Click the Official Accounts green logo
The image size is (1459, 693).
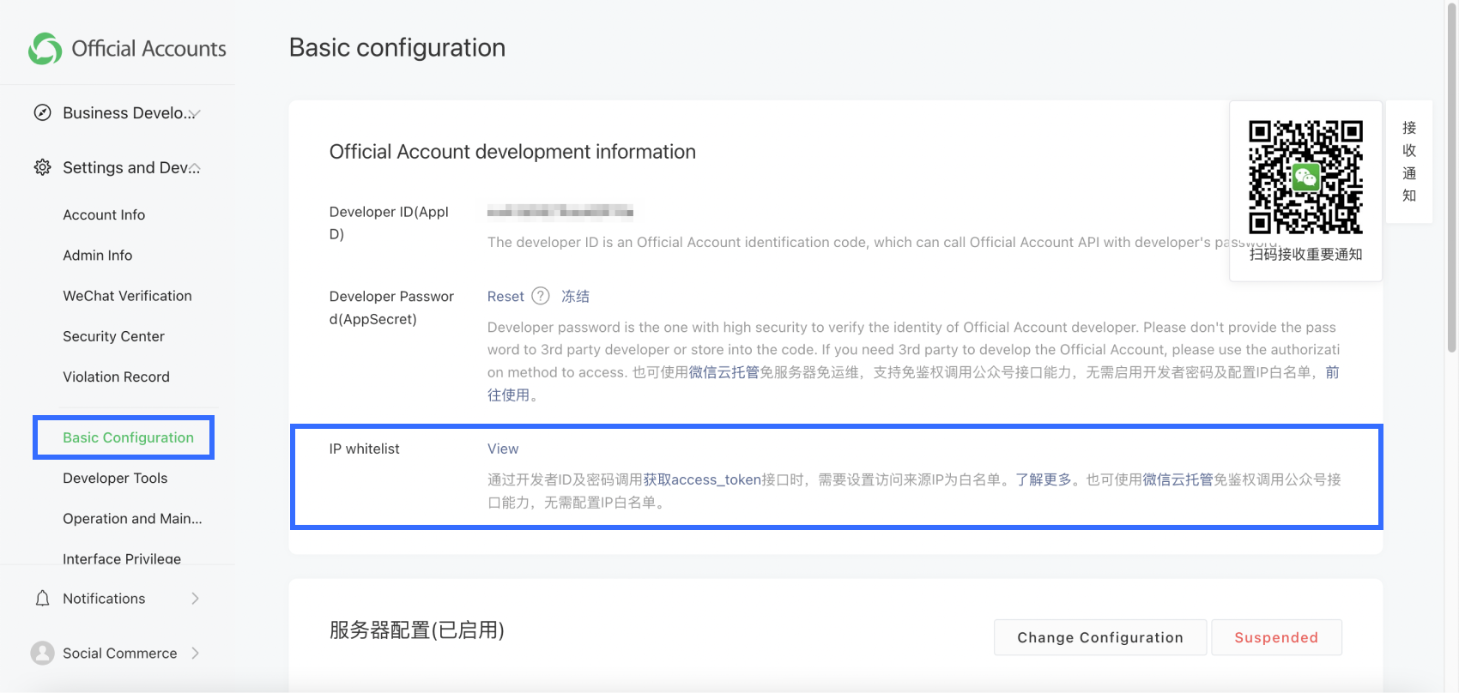coord(45,49)
